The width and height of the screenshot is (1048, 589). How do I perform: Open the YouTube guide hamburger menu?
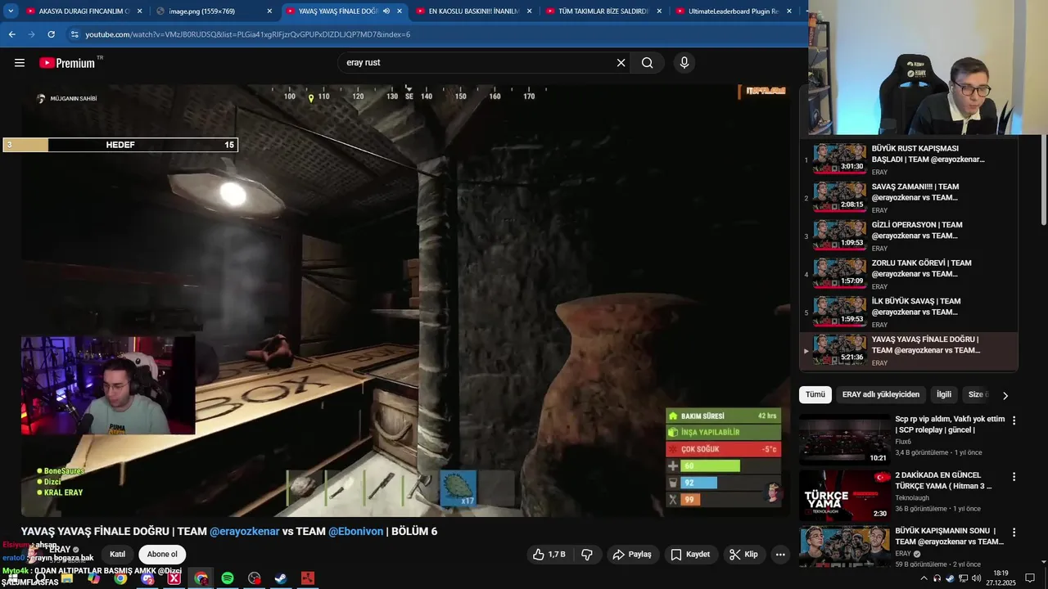[x=20, y=63]
